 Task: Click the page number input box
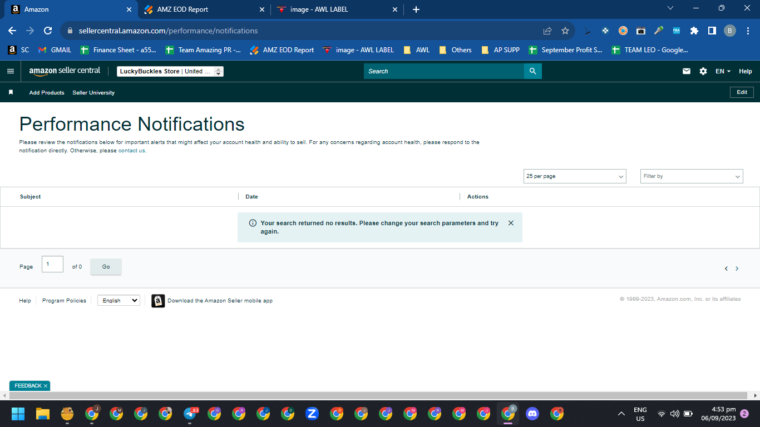52,264
